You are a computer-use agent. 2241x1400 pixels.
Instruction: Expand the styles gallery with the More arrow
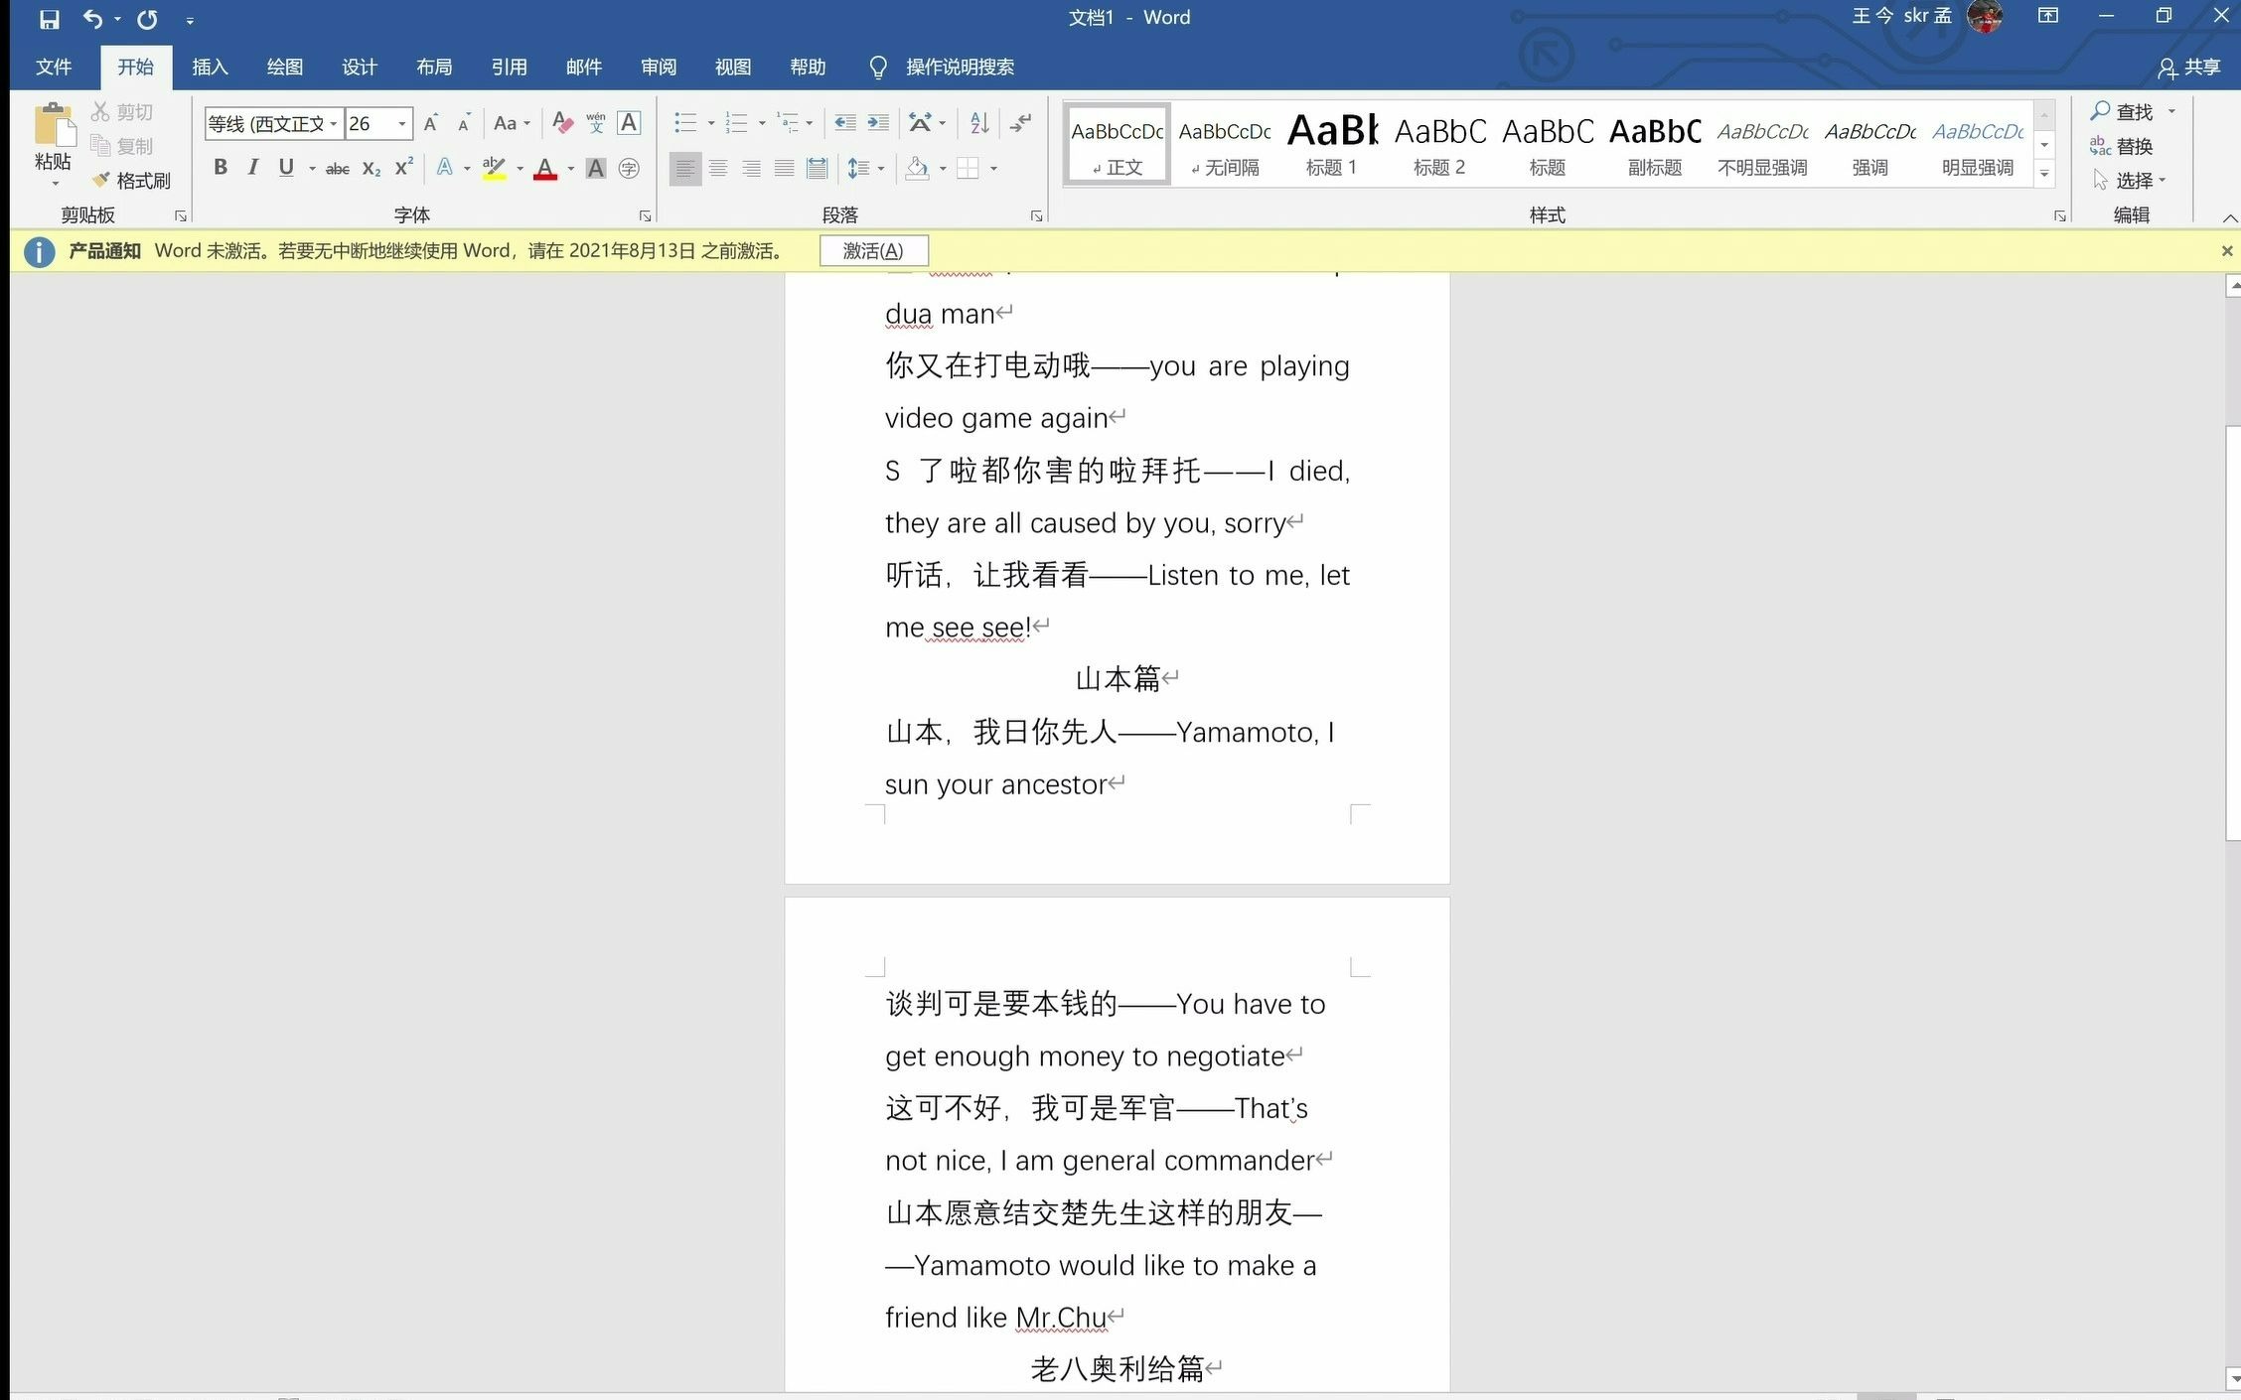tap(2044, 174)
